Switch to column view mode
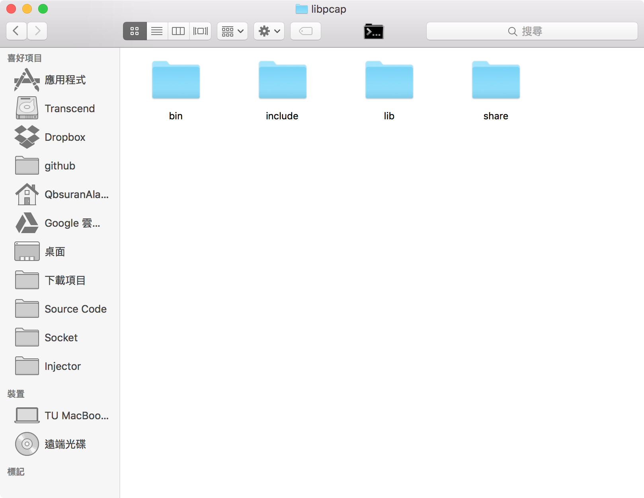The width and height of the screenshot is (644, 498). click(178, 31)
